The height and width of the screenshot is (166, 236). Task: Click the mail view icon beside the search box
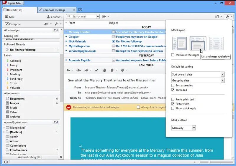click(x=104, y=16)
